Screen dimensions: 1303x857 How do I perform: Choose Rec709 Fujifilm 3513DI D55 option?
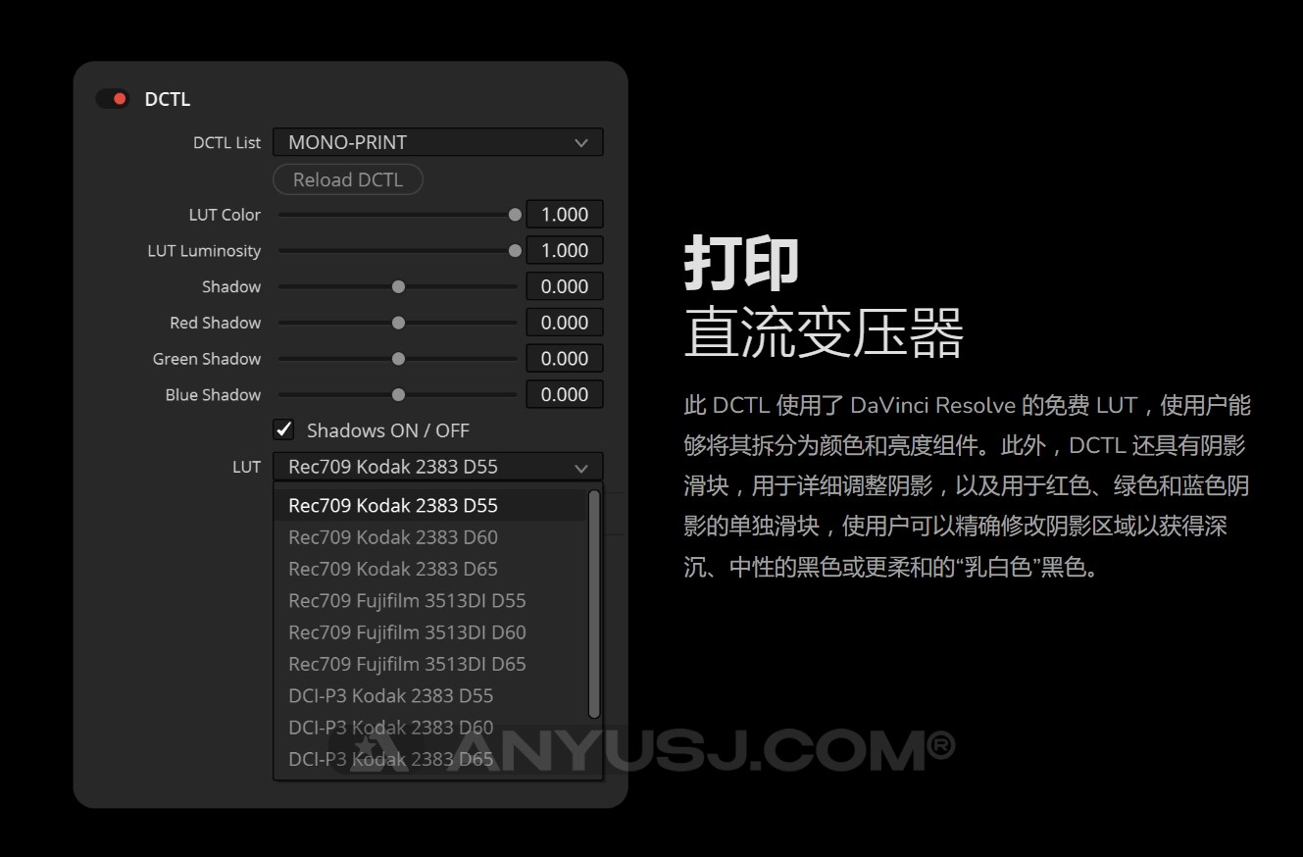(430, 600)
